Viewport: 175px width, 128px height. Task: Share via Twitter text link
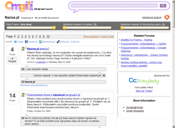point(20,42)
